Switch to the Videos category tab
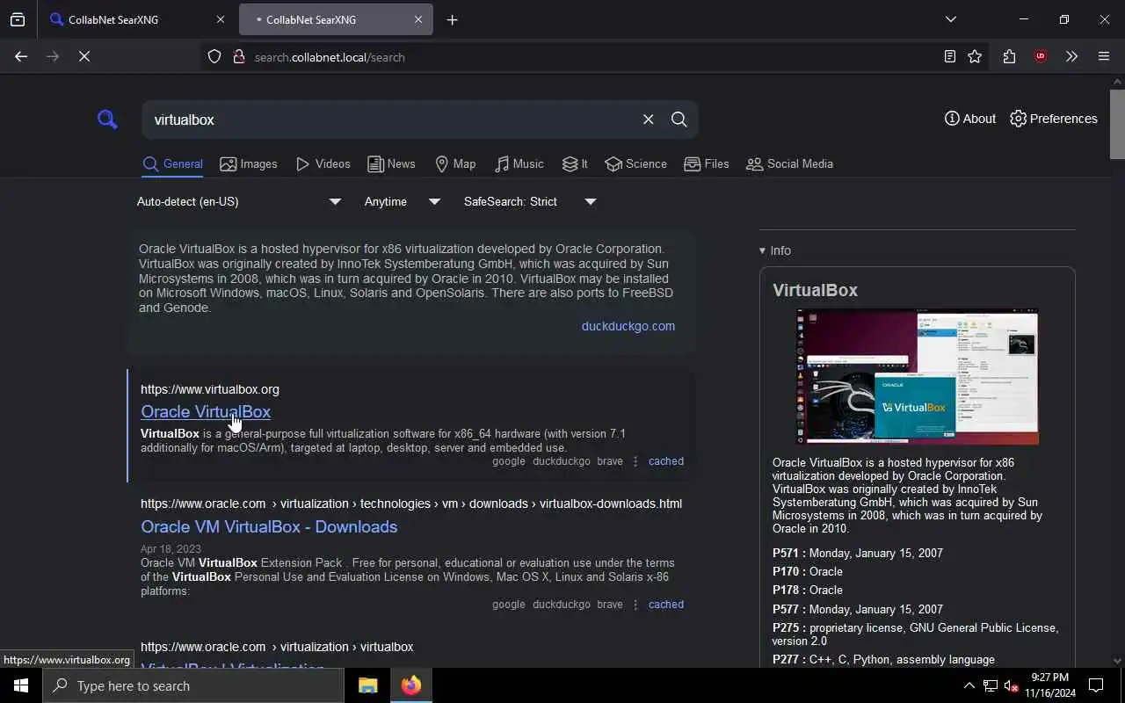The image size is (1125, 703). 323,164
